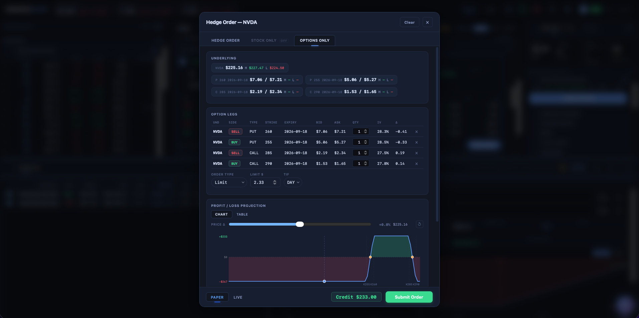
Task: Toggle SELL side on CALL 285 leg
Action: [235, 153]
